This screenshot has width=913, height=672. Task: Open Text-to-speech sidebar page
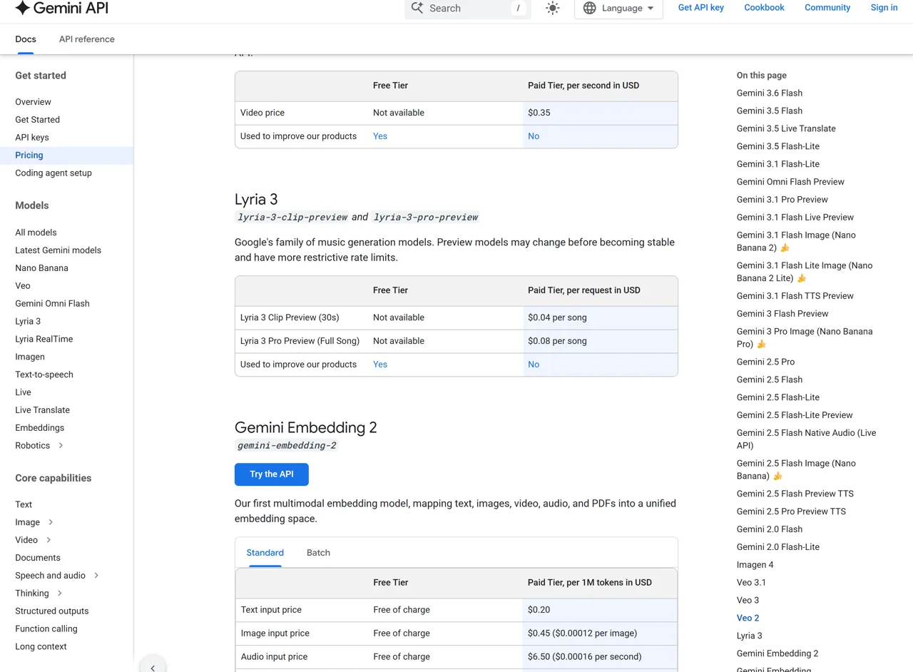(44, 375)
